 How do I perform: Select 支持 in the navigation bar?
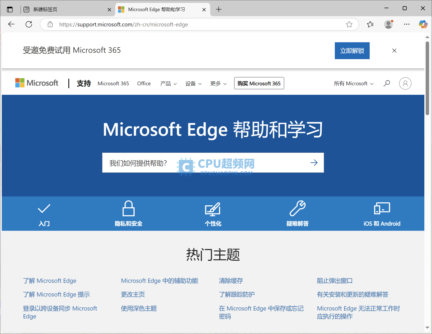click(x=84, y=83)
